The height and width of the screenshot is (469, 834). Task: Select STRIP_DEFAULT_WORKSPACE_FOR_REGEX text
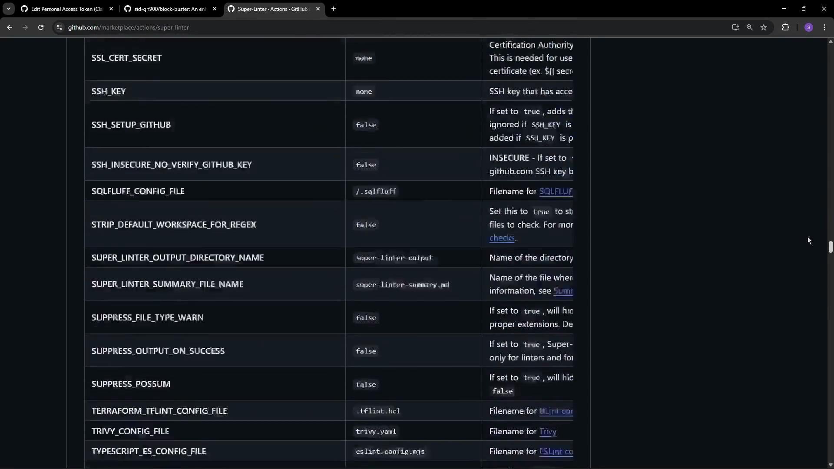[x=174, y=225]
